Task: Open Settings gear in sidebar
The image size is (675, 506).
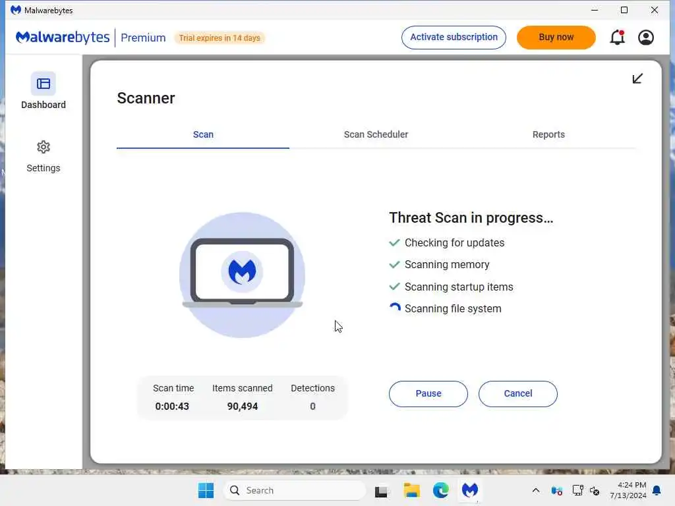Action: click(43, 147)
